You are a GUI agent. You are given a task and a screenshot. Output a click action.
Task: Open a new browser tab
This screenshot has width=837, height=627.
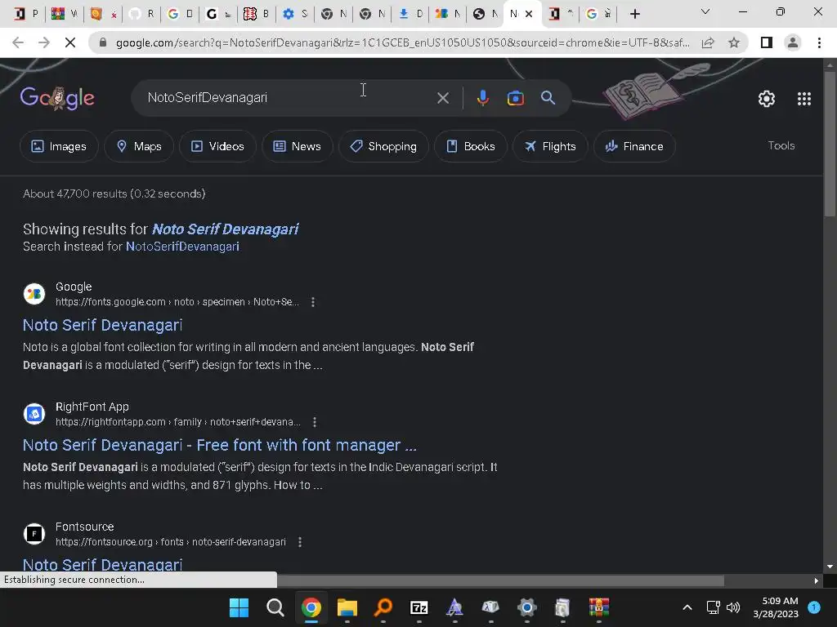[634, 14]
